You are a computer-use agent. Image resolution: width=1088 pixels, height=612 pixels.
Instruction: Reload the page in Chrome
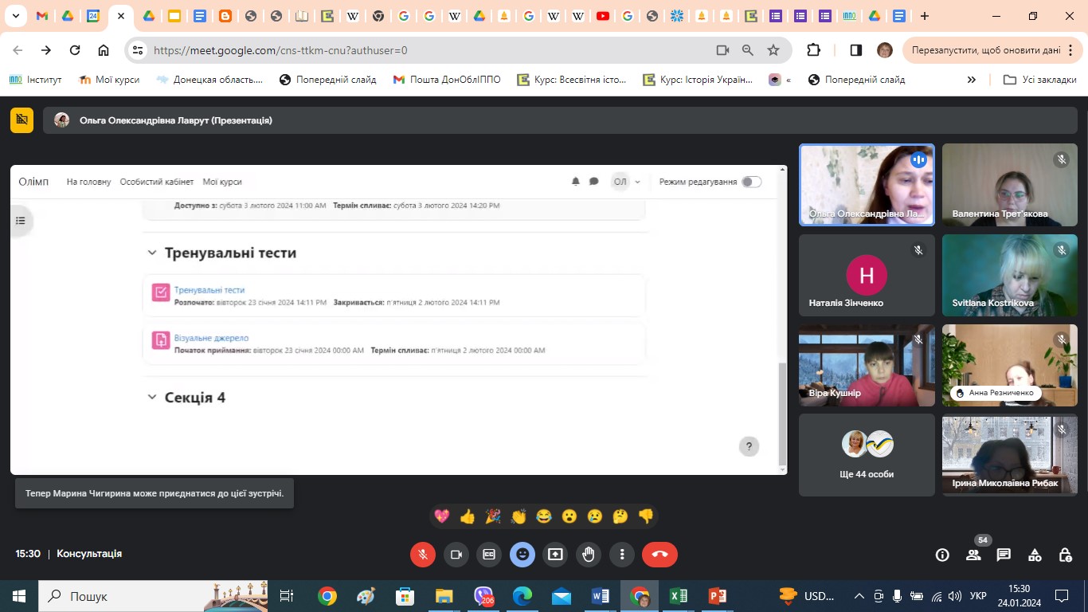pos(75,50)
